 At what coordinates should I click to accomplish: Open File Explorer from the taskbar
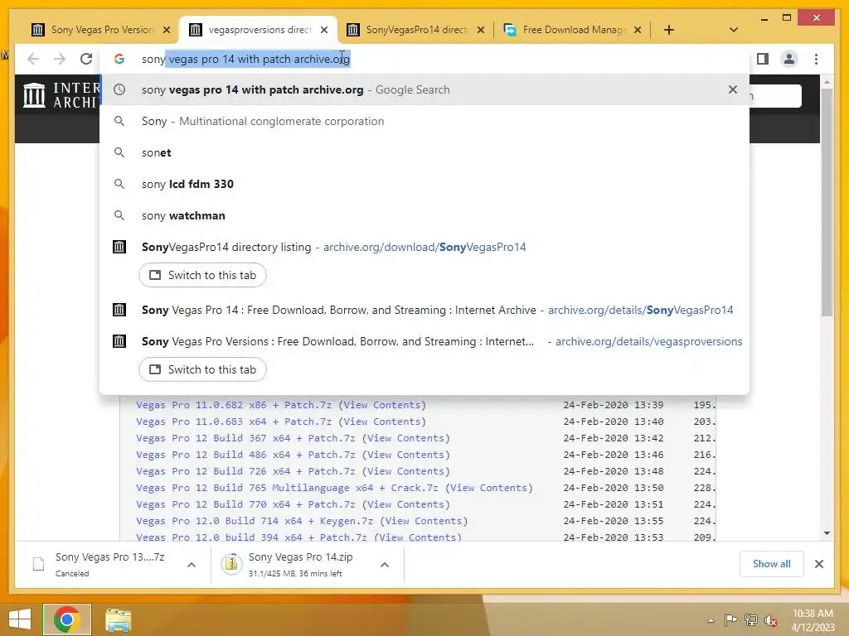pos(118,619)
